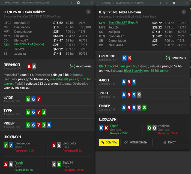Select mandala17 BTN row in right window
Image resolution: width=191 pixels, height=174 pixels.
click(x=143, y=36)
